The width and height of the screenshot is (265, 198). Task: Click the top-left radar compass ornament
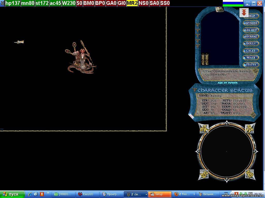203,128
